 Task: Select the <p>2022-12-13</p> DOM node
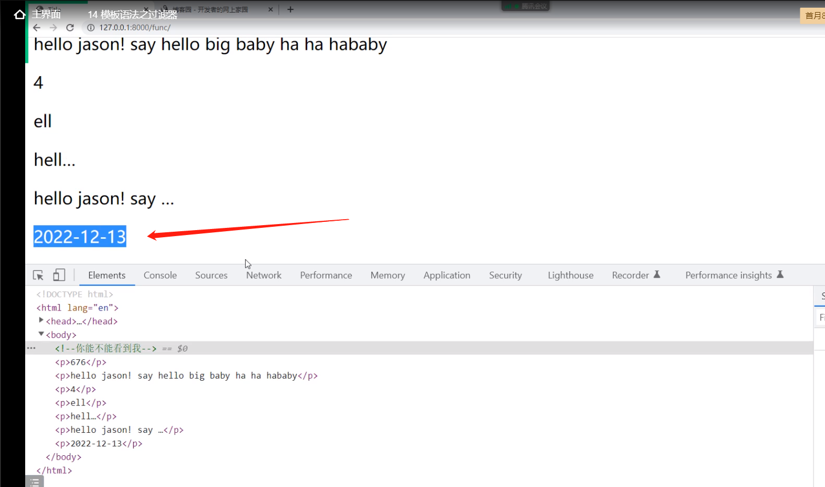[x=99, y=444]
